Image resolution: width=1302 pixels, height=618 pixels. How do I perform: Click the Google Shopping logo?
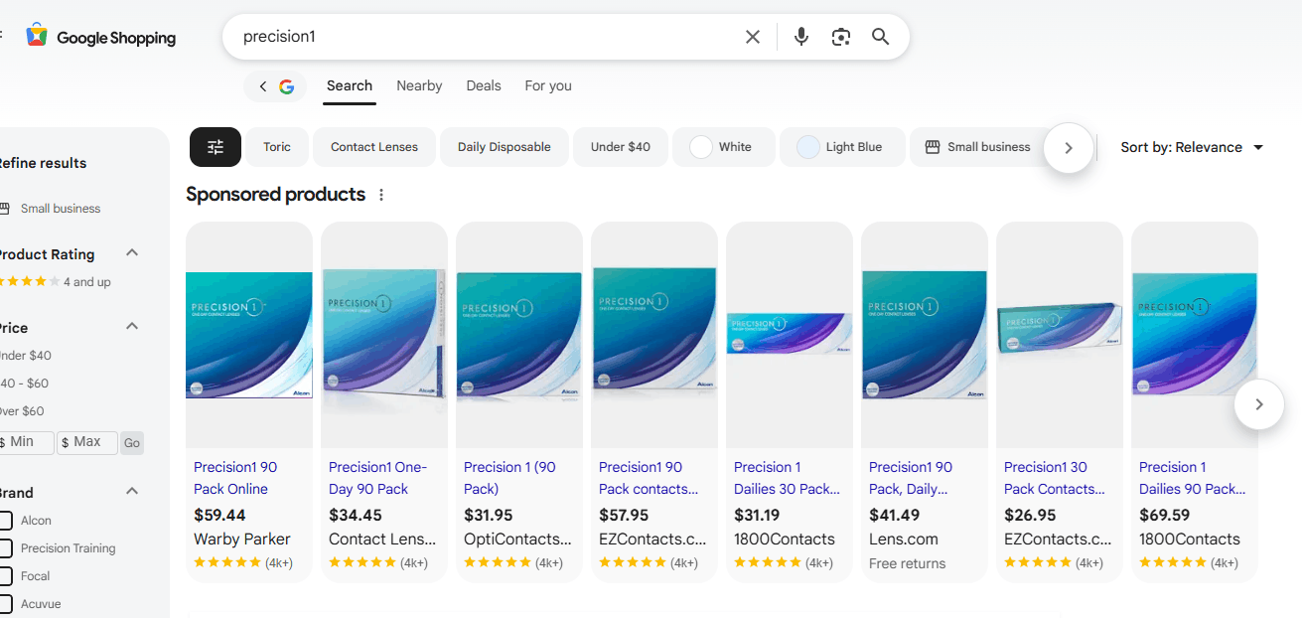[x=101, y=37]
